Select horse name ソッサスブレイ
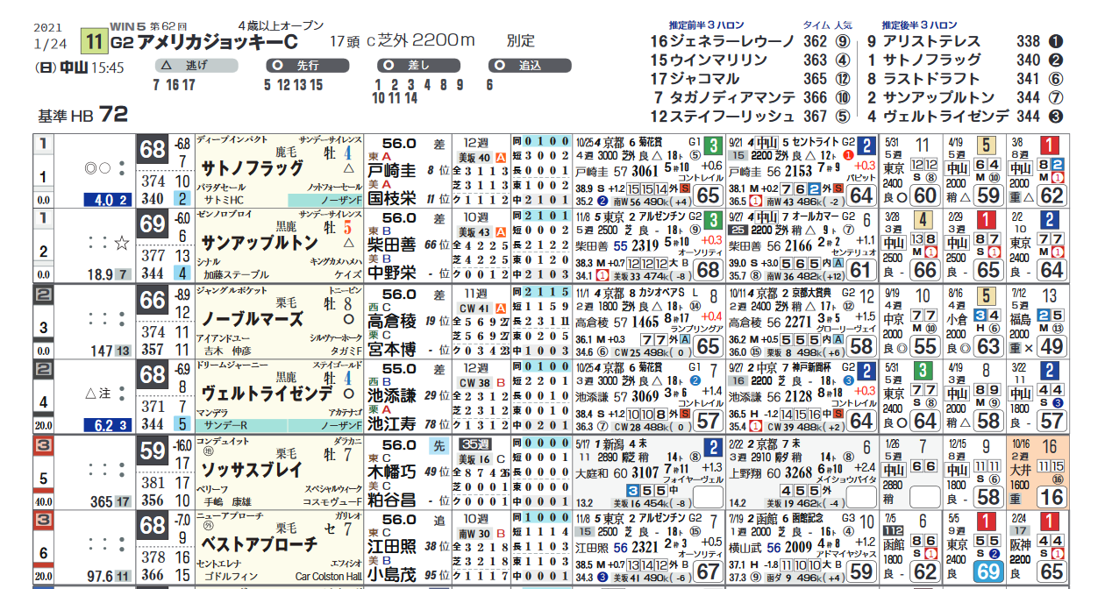 tap(253, 469)
